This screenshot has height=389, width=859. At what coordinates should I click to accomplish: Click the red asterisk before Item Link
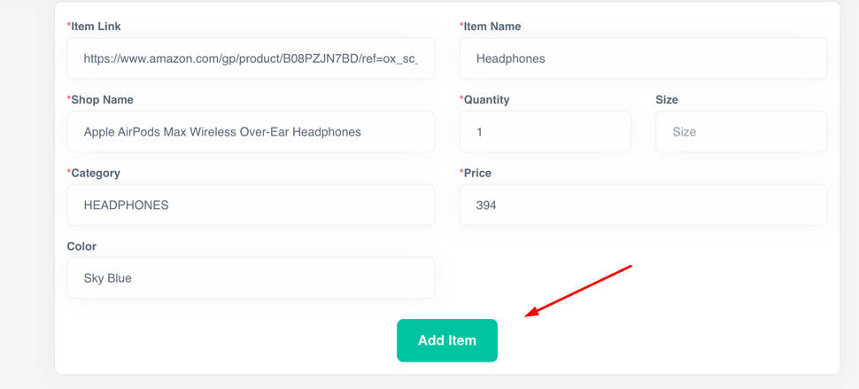pos(69,26)
